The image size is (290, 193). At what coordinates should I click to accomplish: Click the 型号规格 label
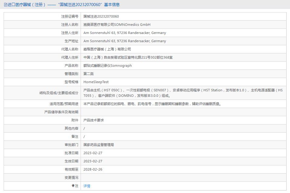72,82
